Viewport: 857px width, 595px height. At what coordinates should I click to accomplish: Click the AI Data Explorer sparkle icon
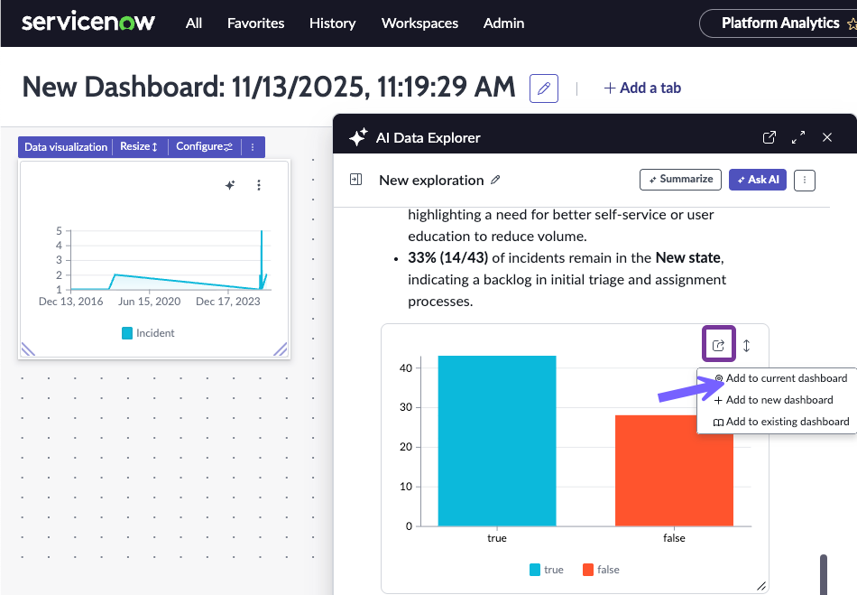pyautogui.click(x=358, y=137)
